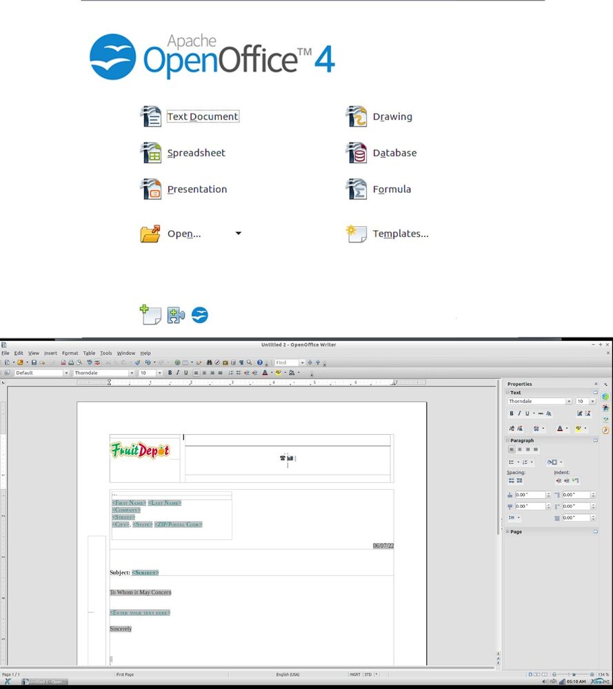613x689 pixels.
Task: Collapse the Text section in Properties sidebar
Action: tap(508, 393)
